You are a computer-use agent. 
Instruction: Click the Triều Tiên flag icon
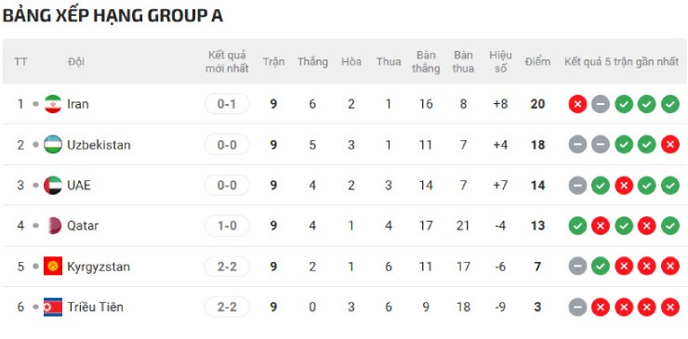(53, 307)
